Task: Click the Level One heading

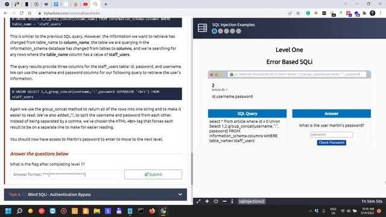Action: pyautogui.click(x=289, y=49)
